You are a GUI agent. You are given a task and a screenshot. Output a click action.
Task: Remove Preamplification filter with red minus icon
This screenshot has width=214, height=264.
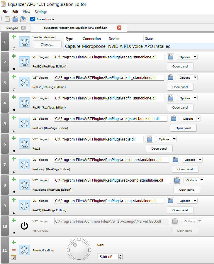click(14, 250)
